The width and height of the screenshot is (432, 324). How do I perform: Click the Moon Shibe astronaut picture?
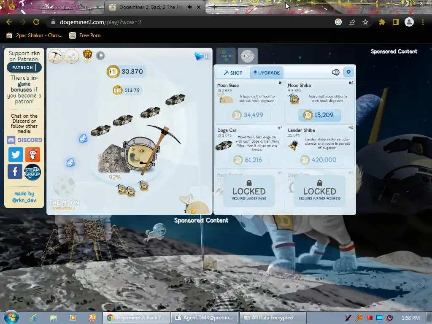(x=294, y=99)
